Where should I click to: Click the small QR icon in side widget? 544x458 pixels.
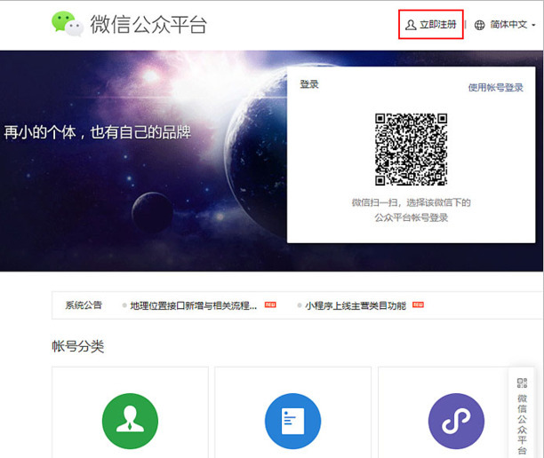tap(523, 383)
